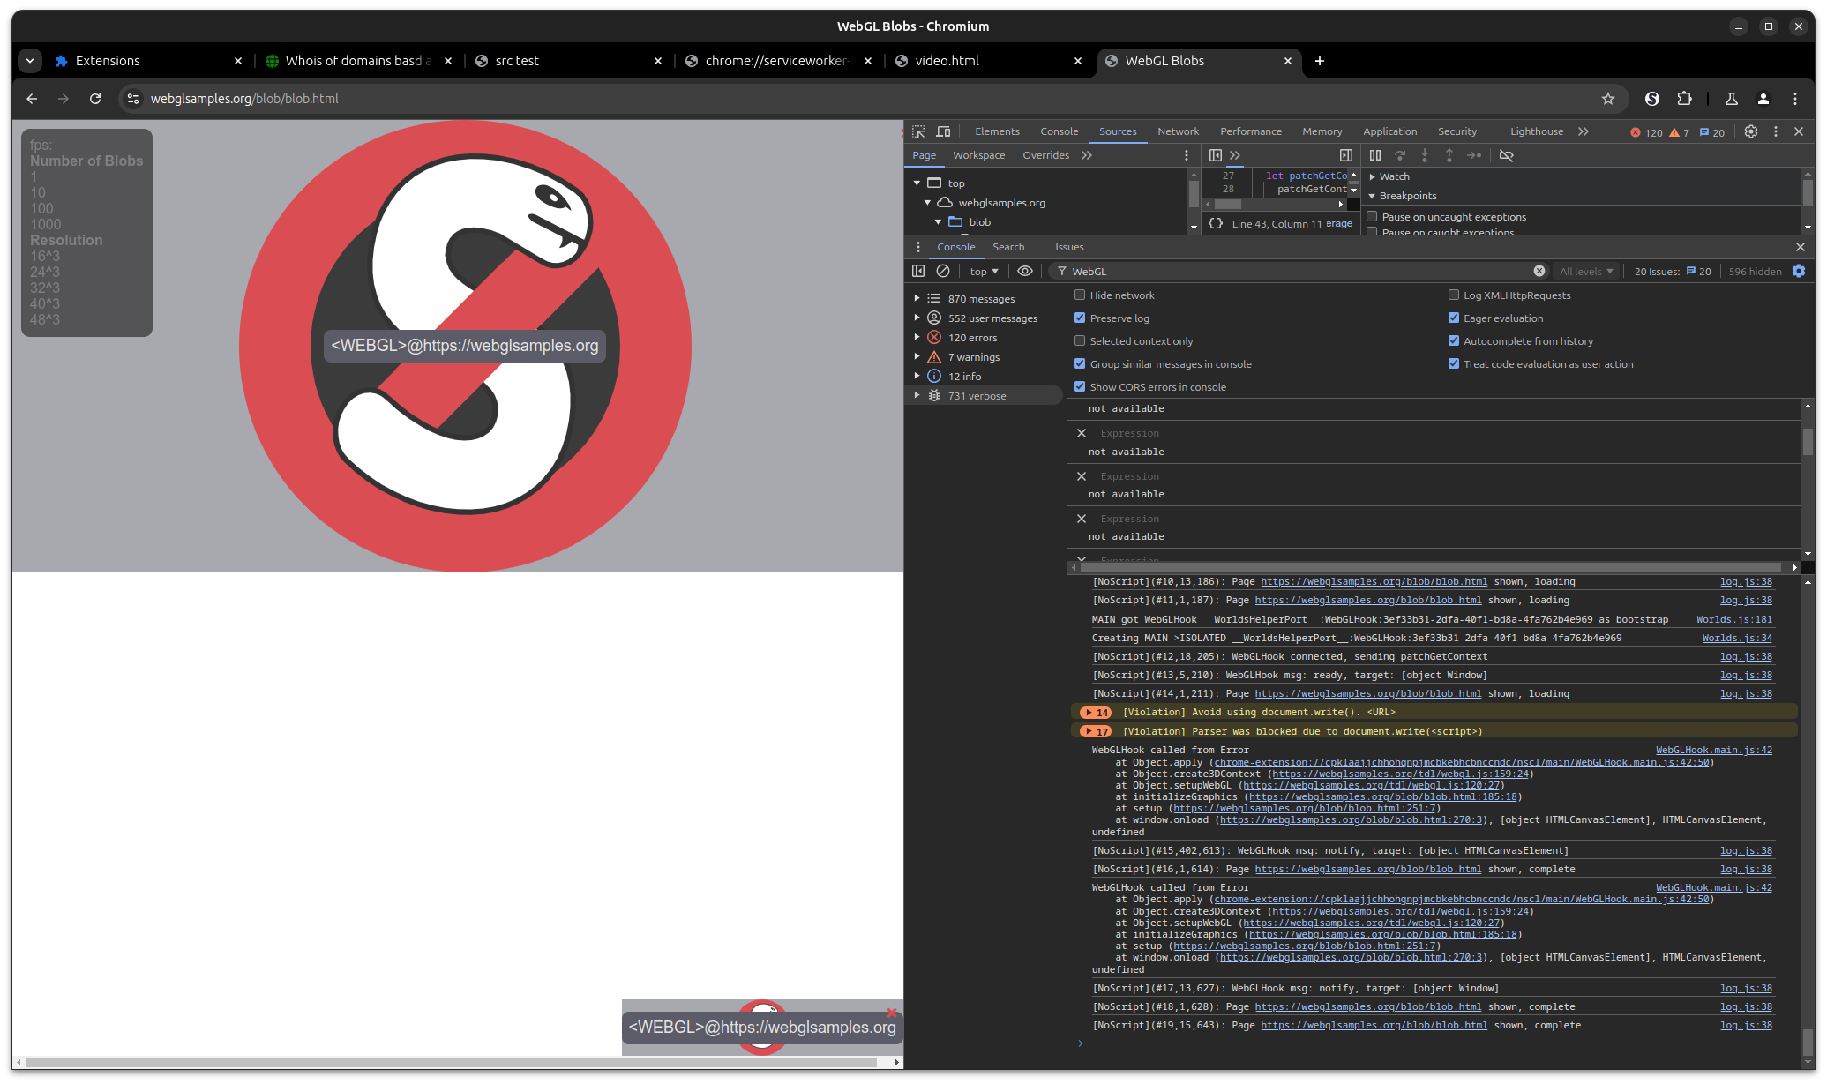
Task: Open the Extensions puzzle icon
Action: [x=1685, y=99]
